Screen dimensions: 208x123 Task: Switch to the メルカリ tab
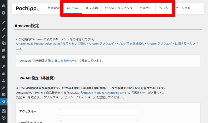coord(146,8)
